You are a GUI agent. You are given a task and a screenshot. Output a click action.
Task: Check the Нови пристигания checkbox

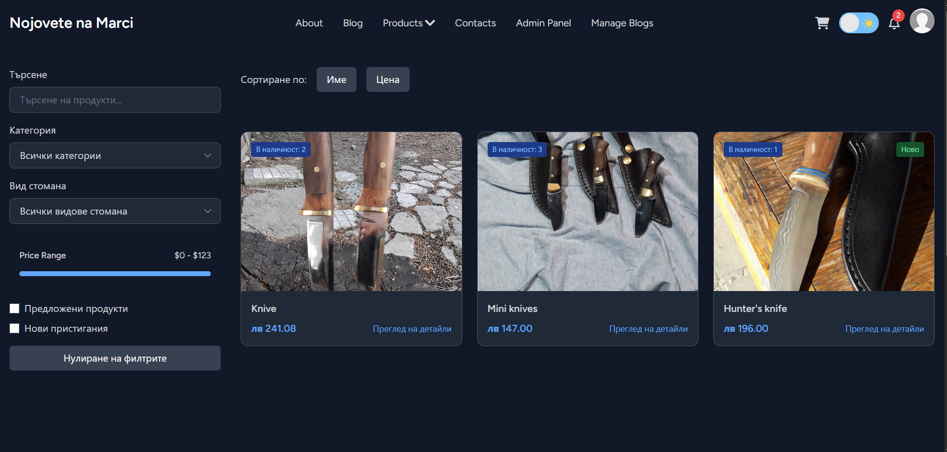coord(14,329)
